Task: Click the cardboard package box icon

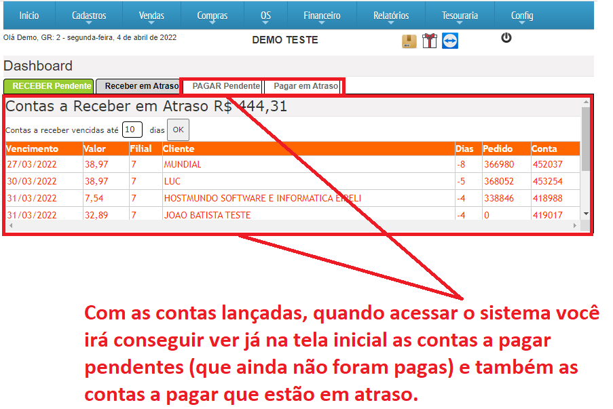Action: (409, 41)
